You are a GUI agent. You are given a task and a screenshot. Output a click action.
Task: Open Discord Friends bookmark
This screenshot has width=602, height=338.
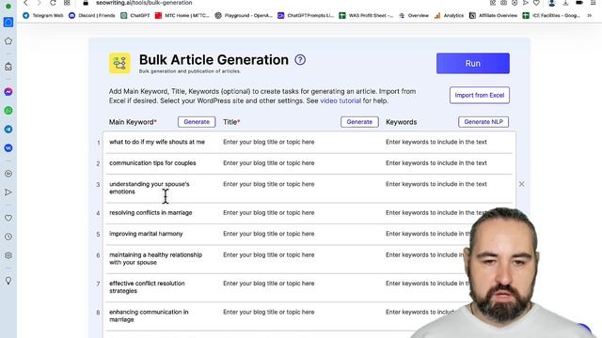pos(92,16)
